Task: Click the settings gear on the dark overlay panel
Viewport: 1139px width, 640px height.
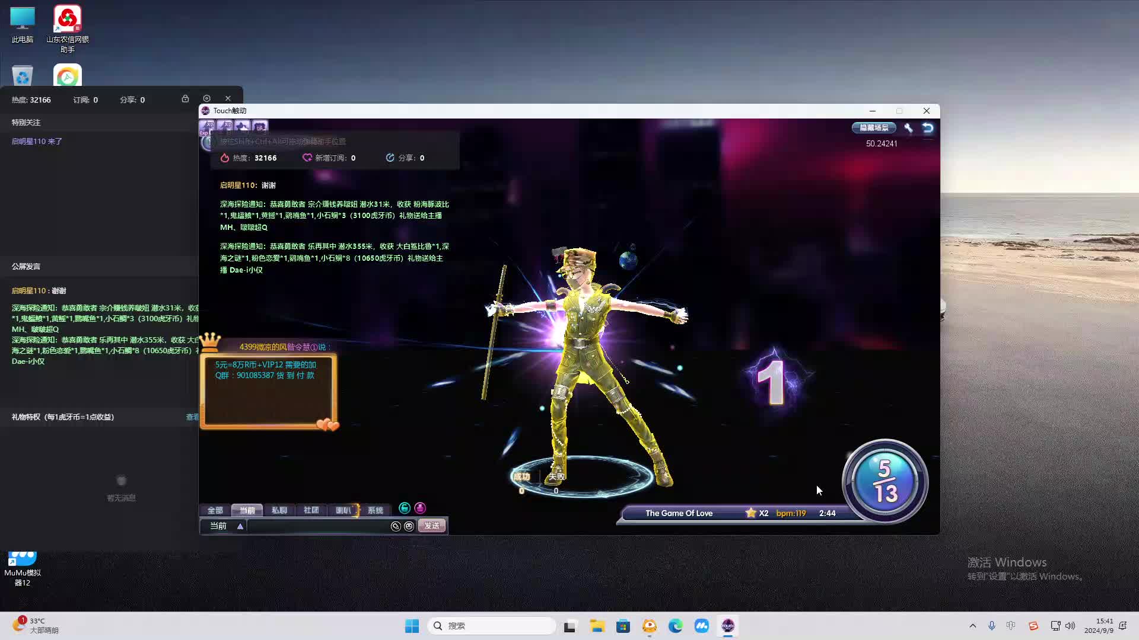Action: 206,98
